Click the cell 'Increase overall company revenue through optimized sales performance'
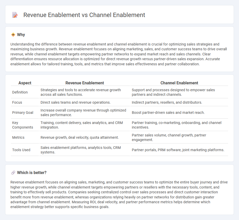 coord(85,113)
